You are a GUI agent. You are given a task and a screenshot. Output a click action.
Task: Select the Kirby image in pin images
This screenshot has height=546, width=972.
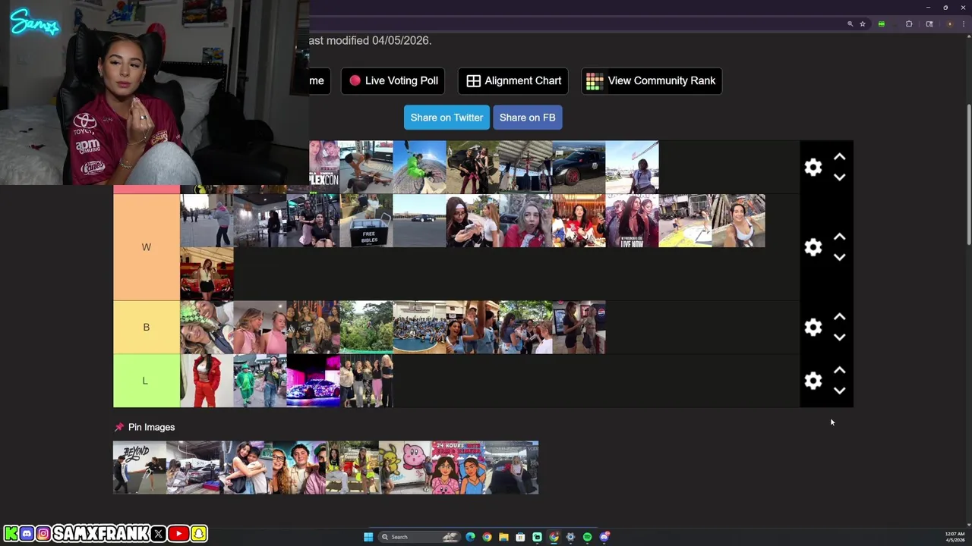pyautogui.click(x=406, y=468)
